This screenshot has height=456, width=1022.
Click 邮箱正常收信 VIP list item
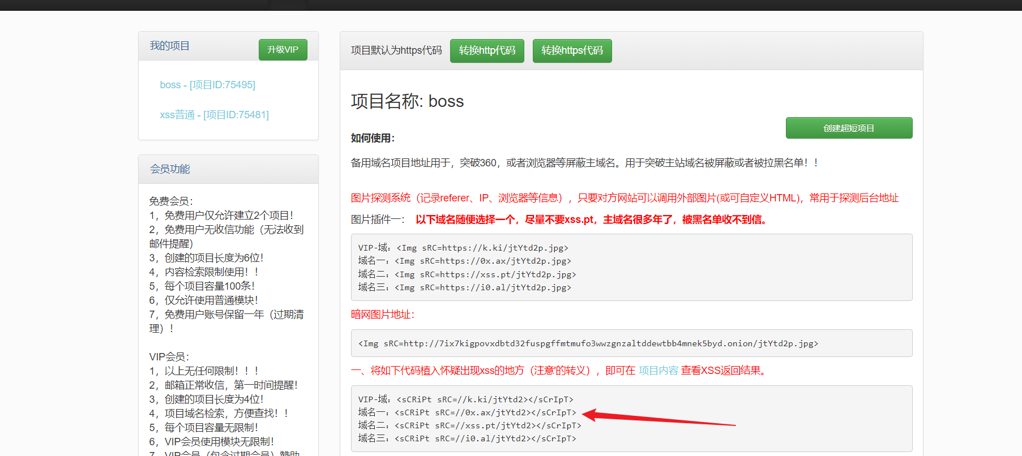pyautogui.click(x=224, y=385)
